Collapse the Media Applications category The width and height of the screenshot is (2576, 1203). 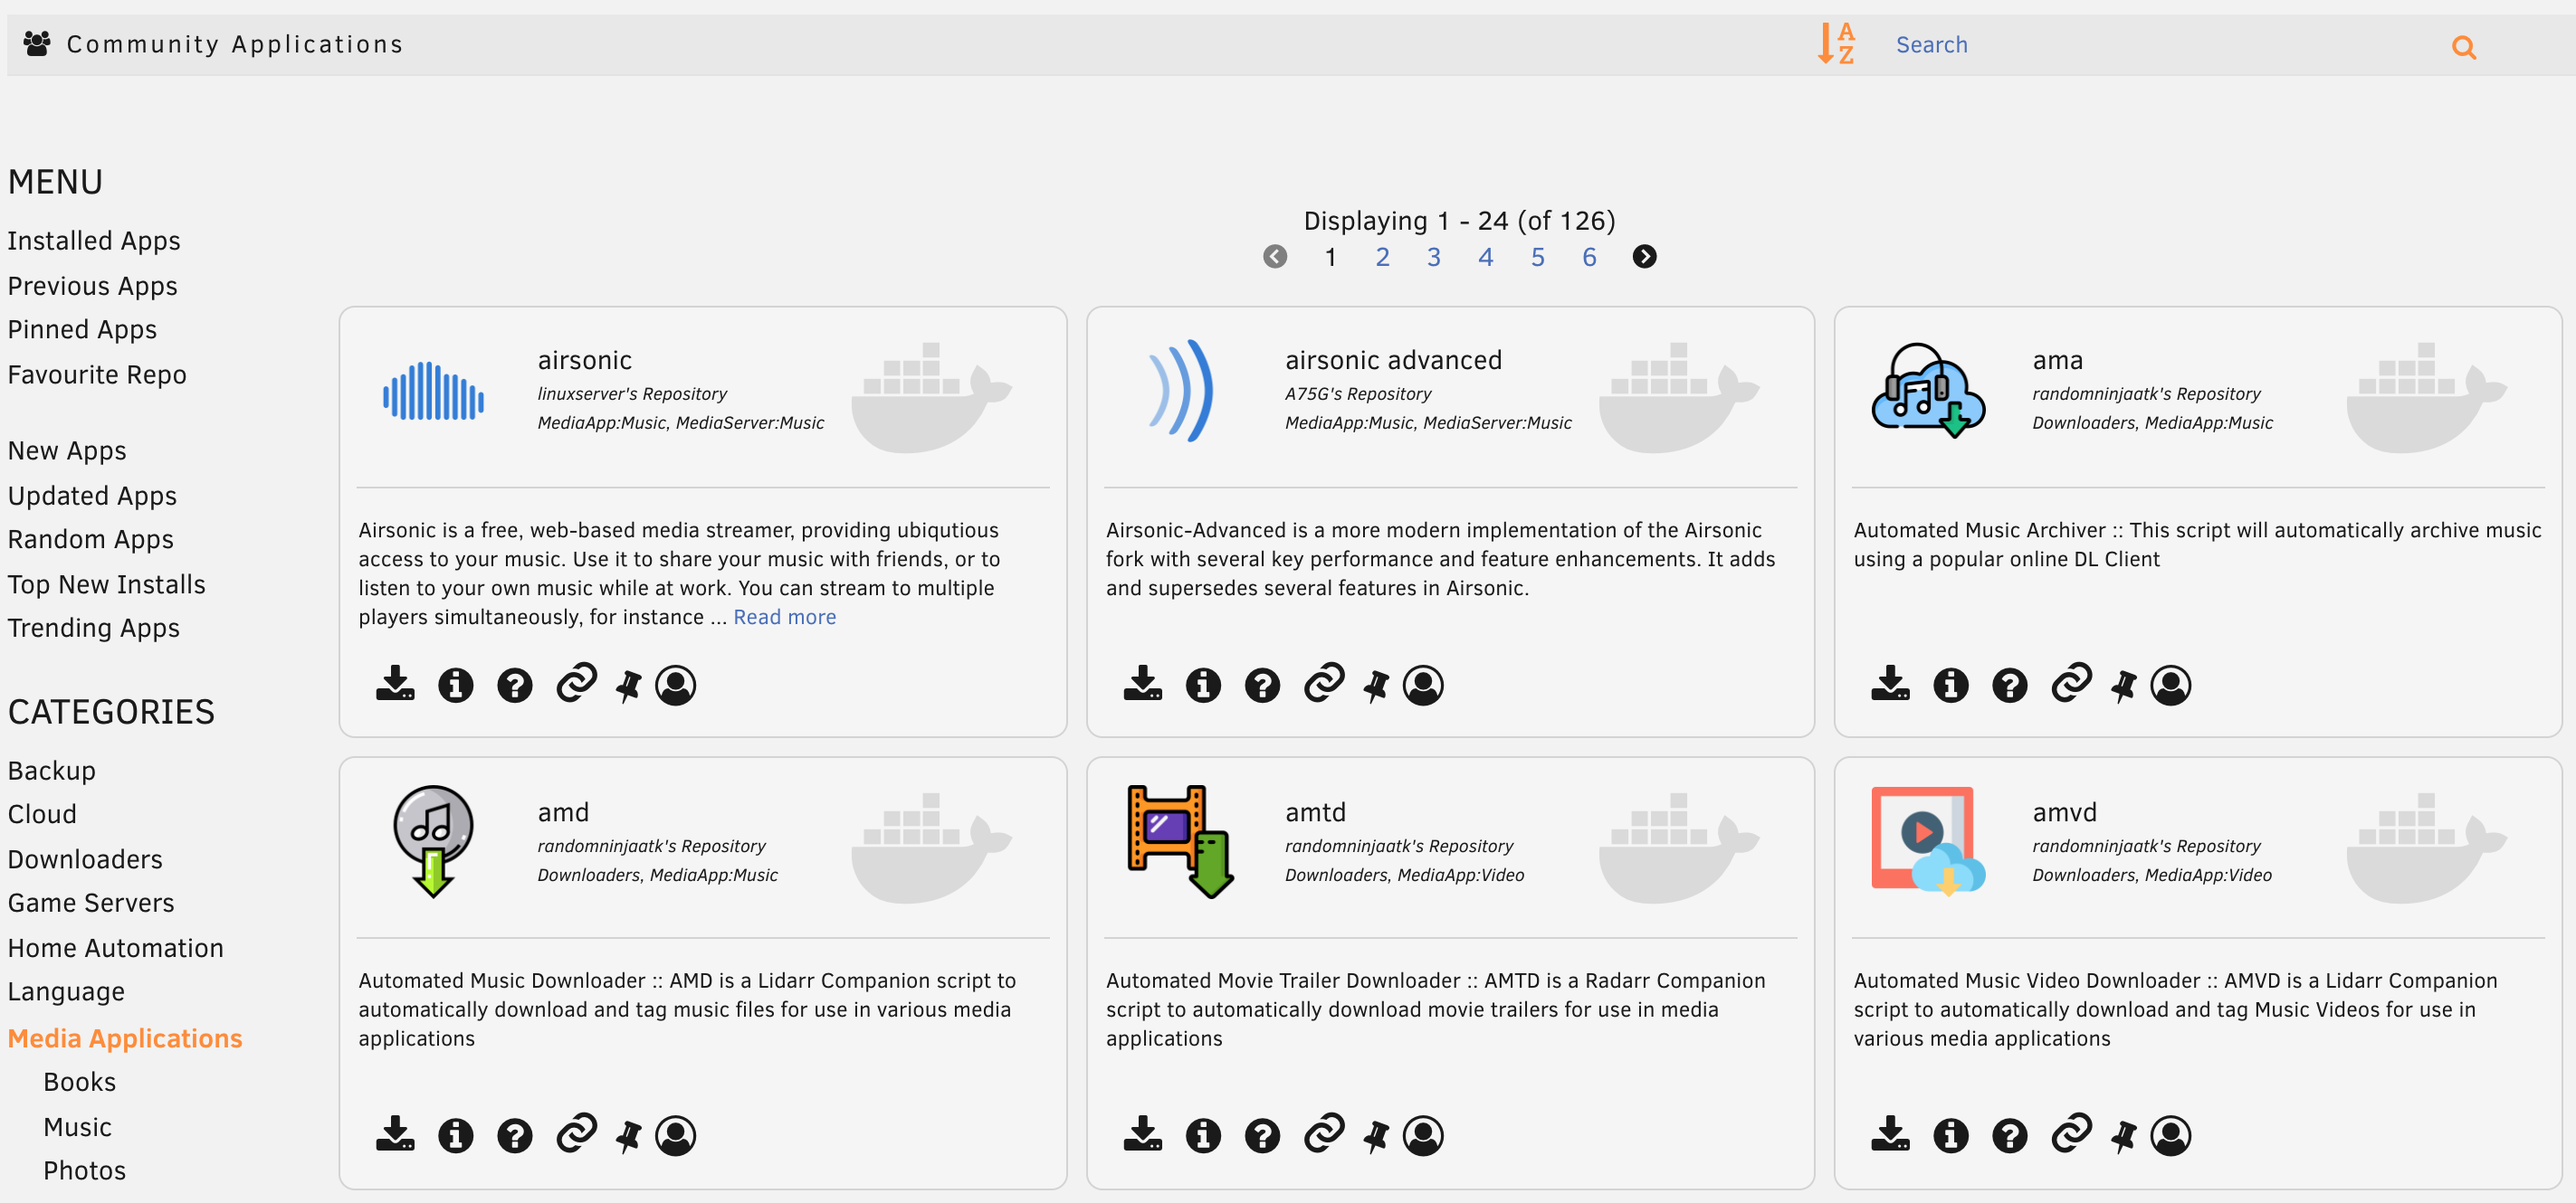[x=125, y=1038]
